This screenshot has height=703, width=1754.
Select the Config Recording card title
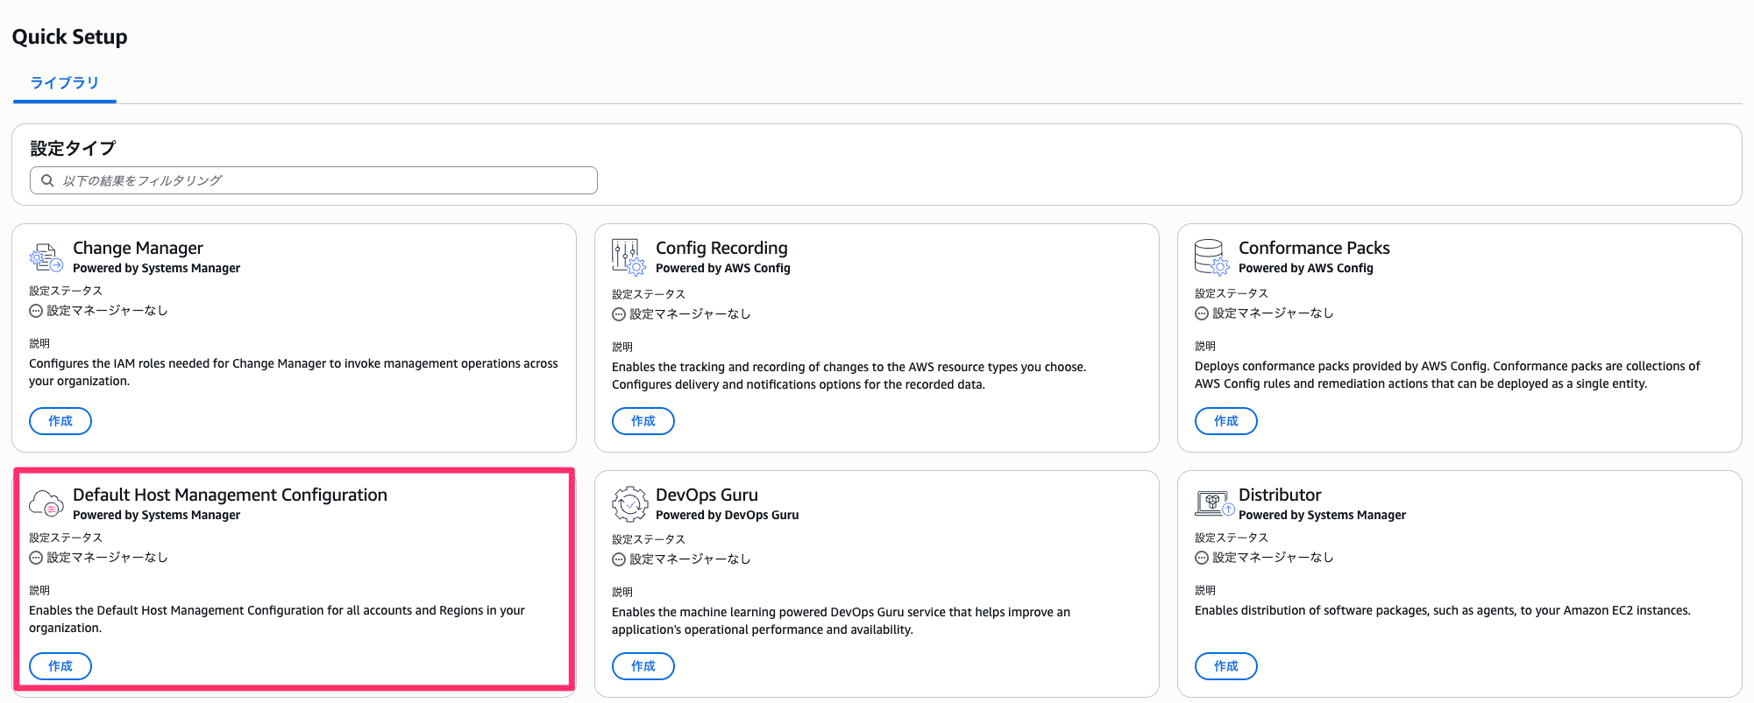point(721,248)
